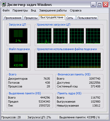Maximize the Task Manager window
The image size is (110, 121).
(x=99, y=4)
